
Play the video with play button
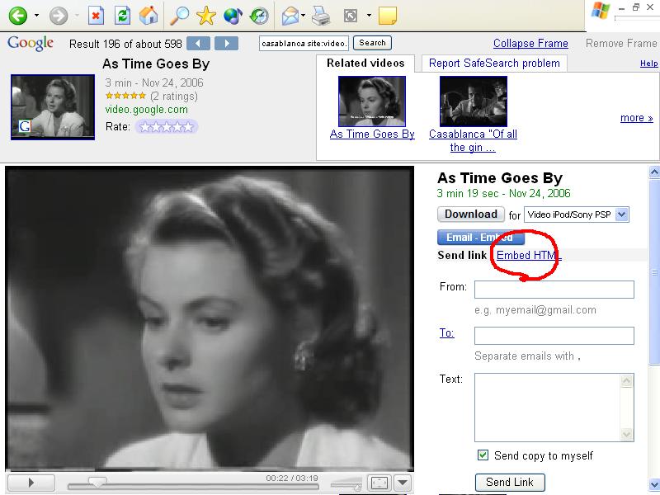(31, 483)
